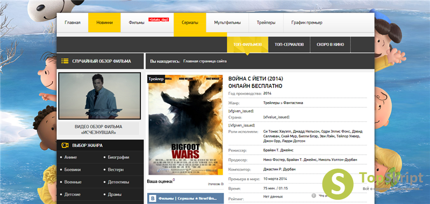Click the list icon beside Случайный обзор фильма

click(x=65, y=61)
